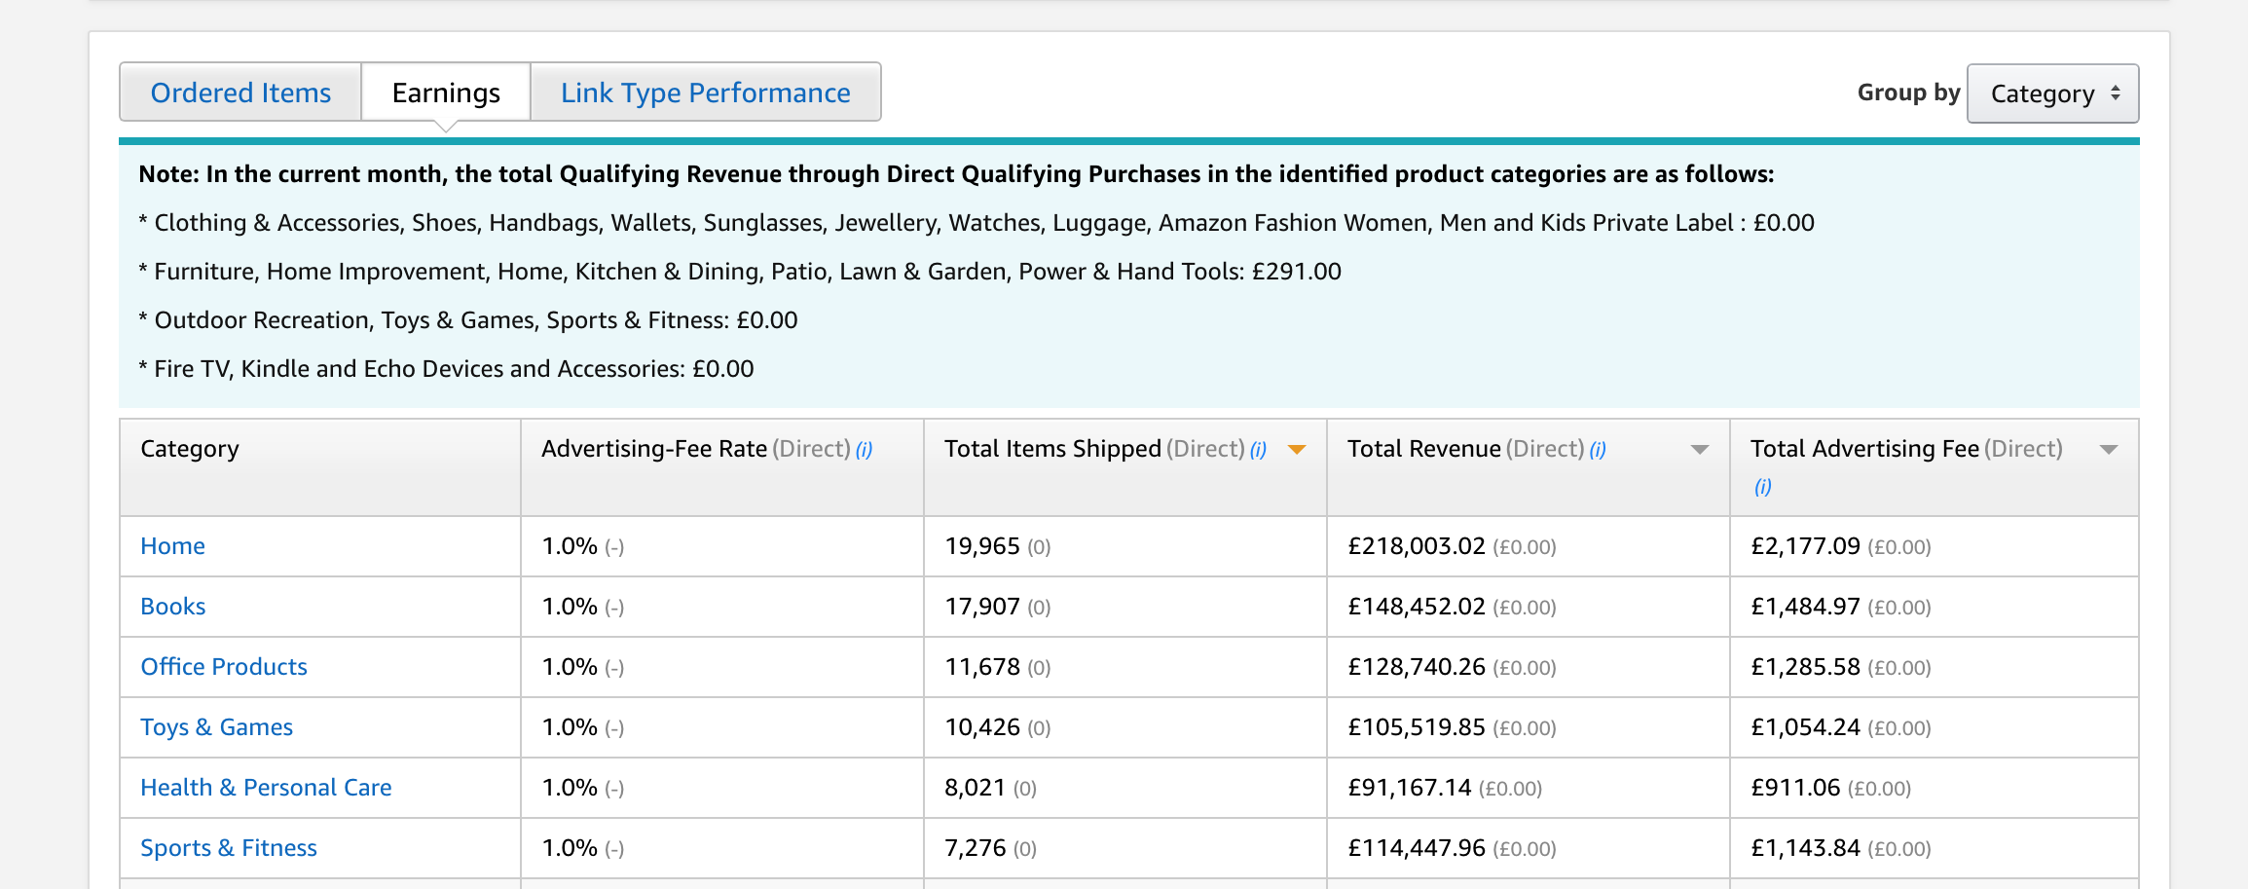
Task: Click info icon beside Total Revenue header
Action: pos(1598,450)
